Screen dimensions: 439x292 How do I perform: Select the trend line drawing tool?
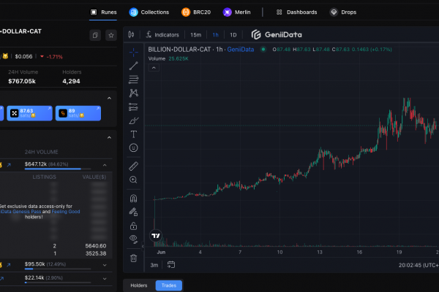(134, 66)
